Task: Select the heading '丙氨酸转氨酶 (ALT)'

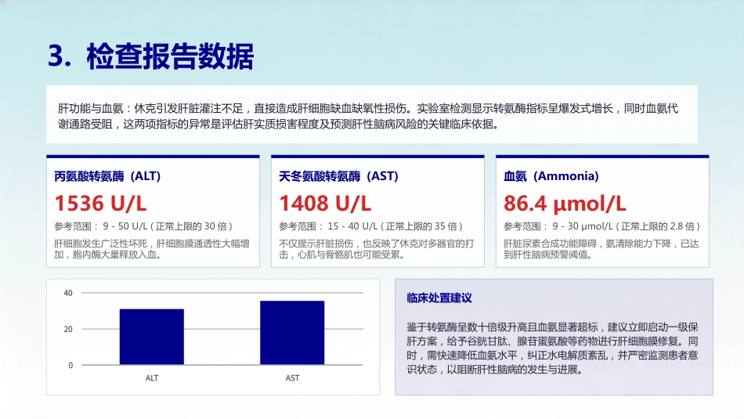Action: (x=108, y=176)
